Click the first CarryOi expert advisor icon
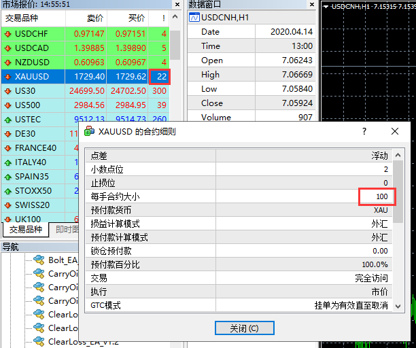This screenshot has width=416, height=348. click(x=39, y=273)
